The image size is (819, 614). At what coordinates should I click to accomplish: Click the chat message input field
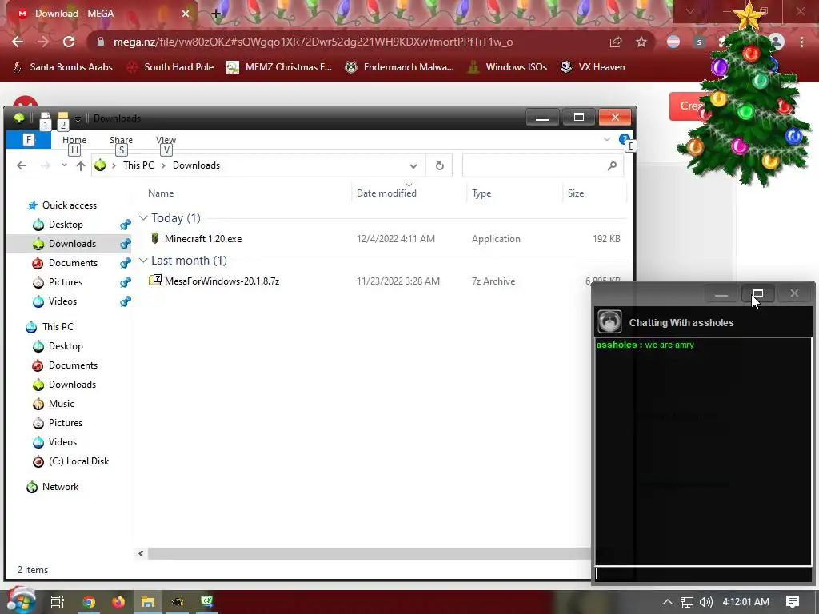[x=703, y=574]
